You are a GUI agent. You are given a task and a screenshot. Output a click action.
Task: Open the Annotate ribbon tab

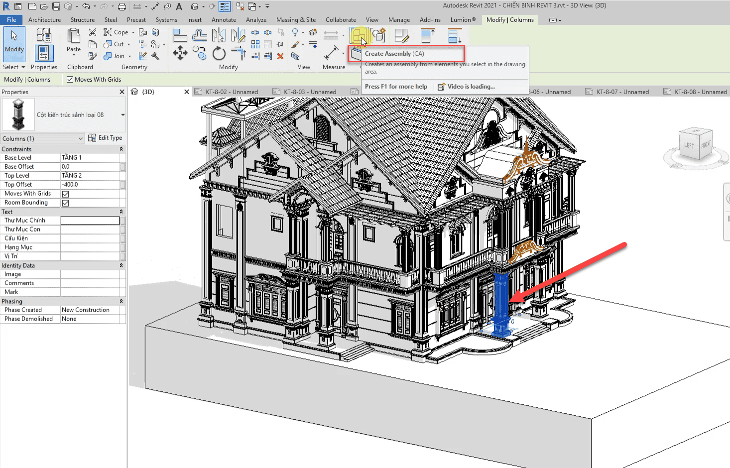[x=224, y=20]
